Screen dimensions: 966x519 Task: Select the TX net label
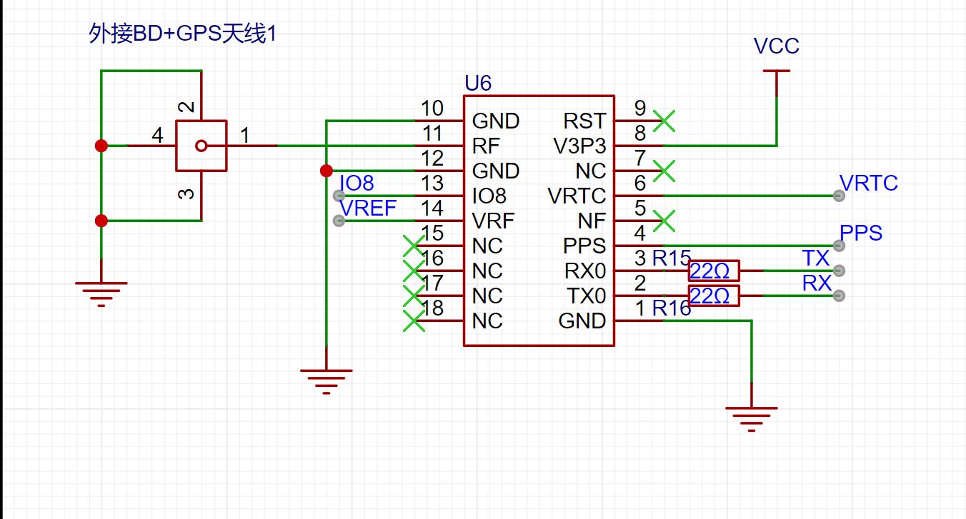point(815,258)
